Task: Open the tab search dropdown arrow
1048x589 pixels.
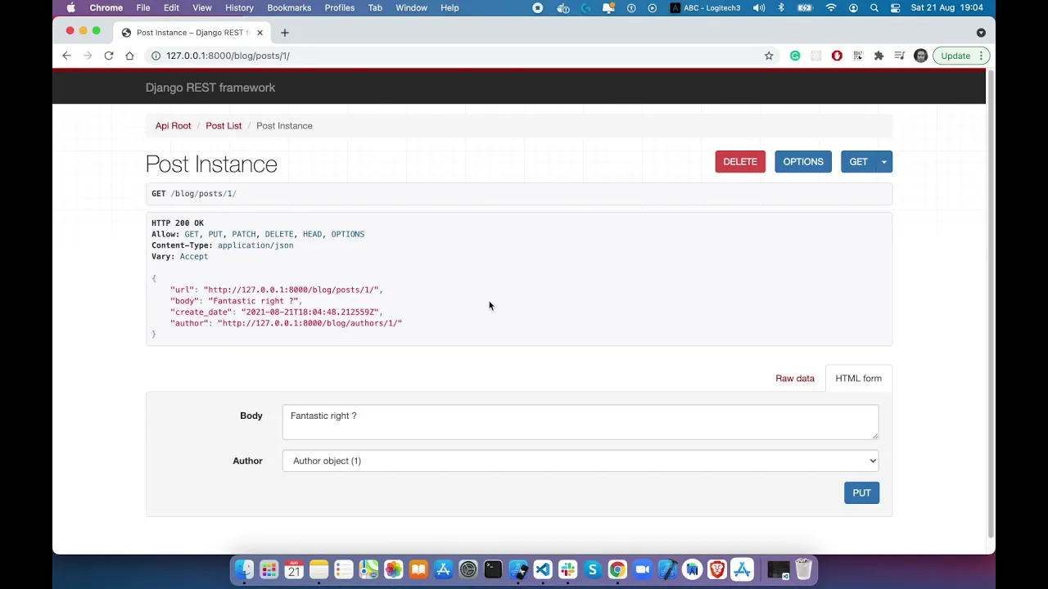Action: coord(981,33)
